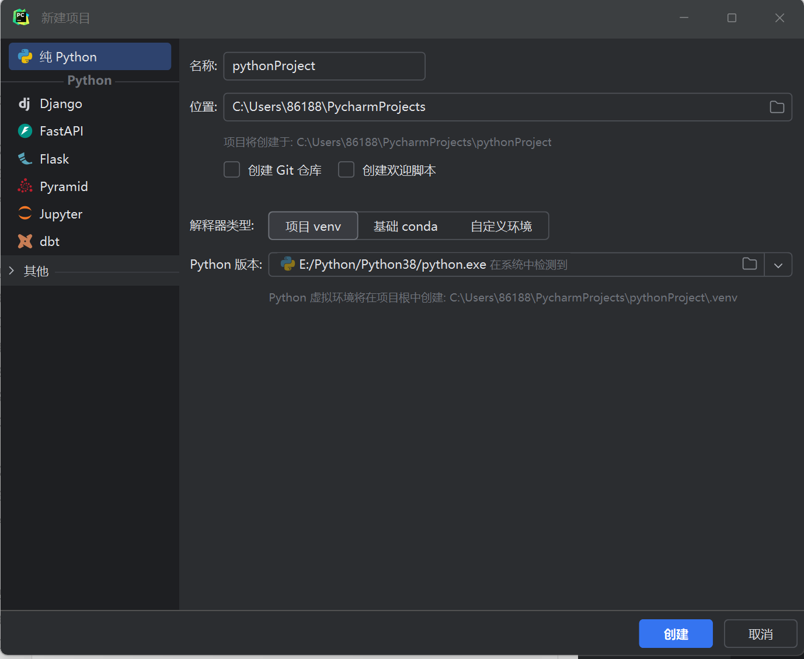Click the 在系统中检测到 label
Viewport: 804px width, 659px height.
pyautogui.click(x=528, y=265)
